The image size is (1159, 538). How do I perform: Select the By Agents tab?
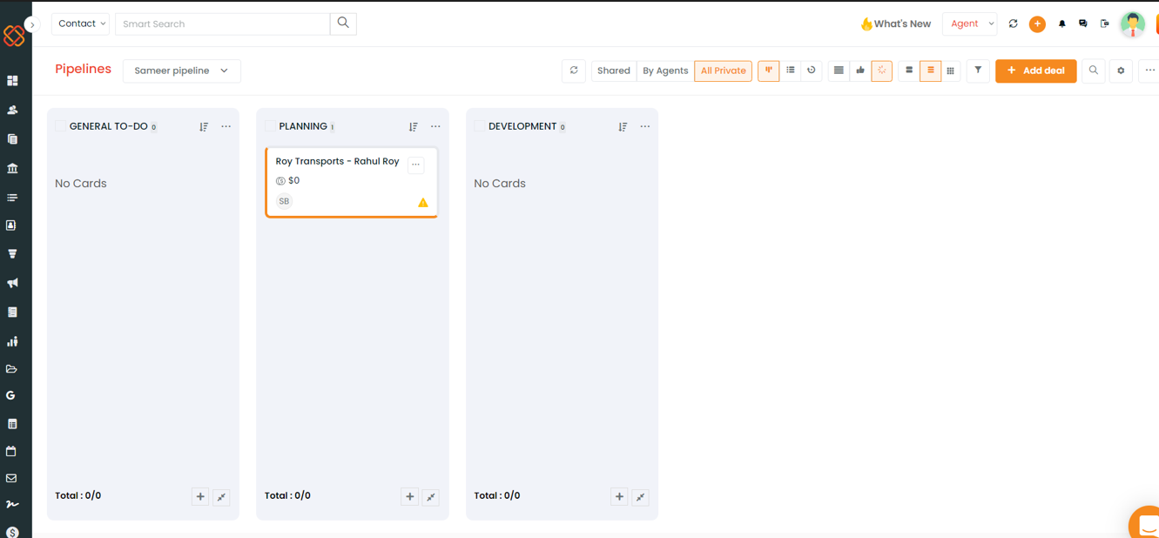665,71
